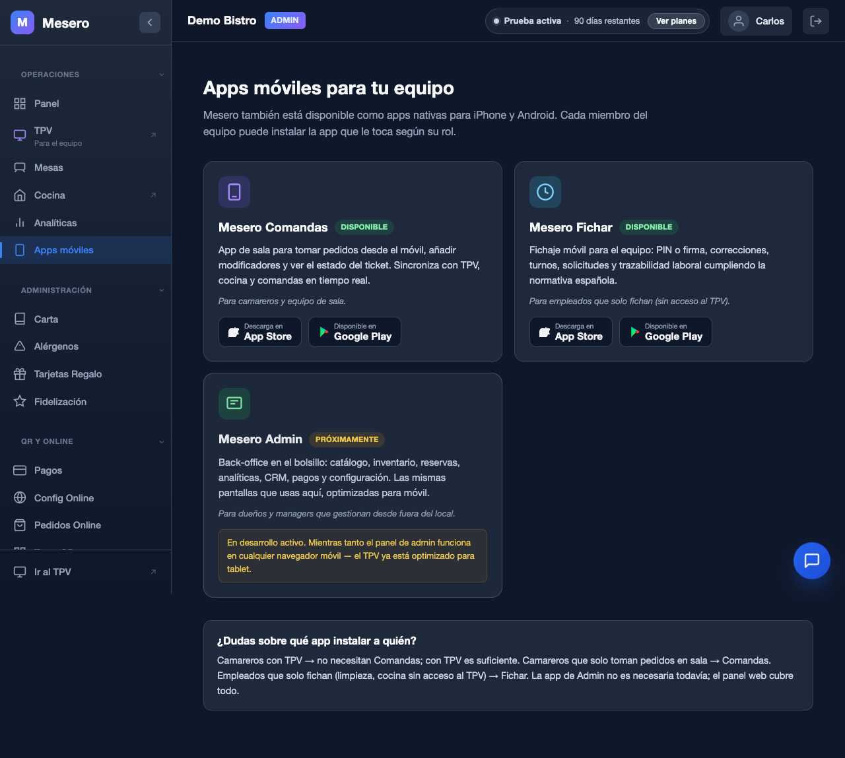Click the Config Online globe icon

click(x=20, y=498)
